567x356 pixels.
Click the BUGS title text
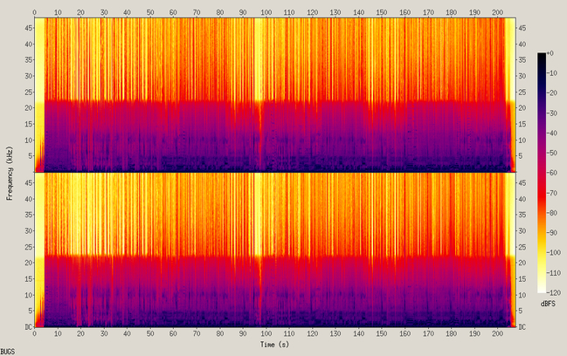coord(8,352)
